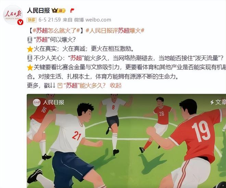Viewport: 226px width, 188px height.
Task: Open hashtag #人民日报评苏超爆火#
Action: (115, 31)
